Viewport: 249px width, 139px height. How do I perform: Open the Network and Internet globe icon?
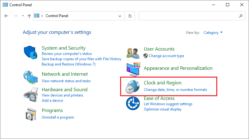[x=31, y=77]
